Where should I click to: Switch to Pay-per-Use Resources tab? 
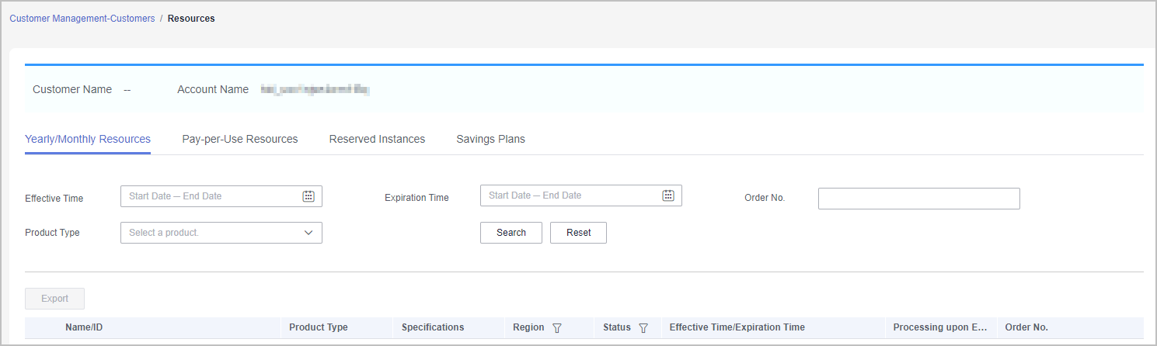[240, 140]
